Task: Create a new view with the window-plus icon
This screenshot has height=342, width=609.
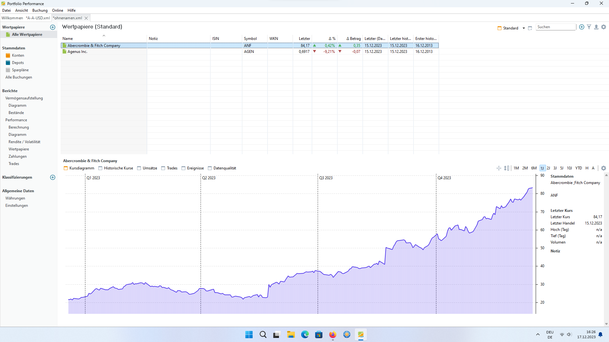Action: (530, 28)
